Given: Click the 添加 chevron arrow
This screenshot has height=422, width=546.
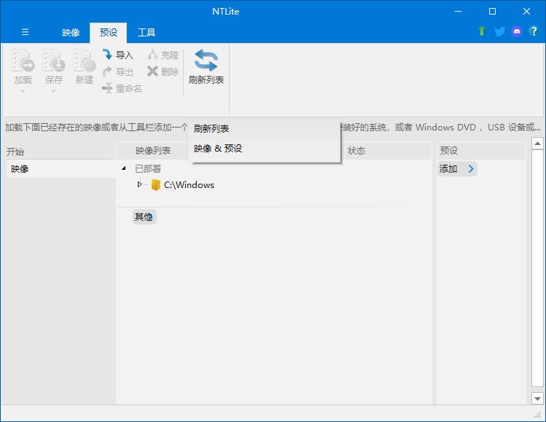Looking at the screenshot, I should 471,169.
